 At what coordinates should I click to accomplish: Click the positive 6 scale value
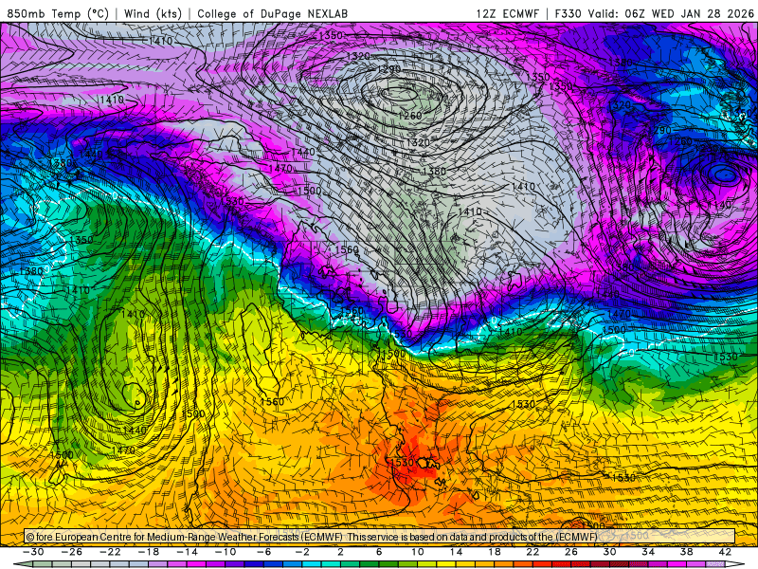[x=379, y=552]
